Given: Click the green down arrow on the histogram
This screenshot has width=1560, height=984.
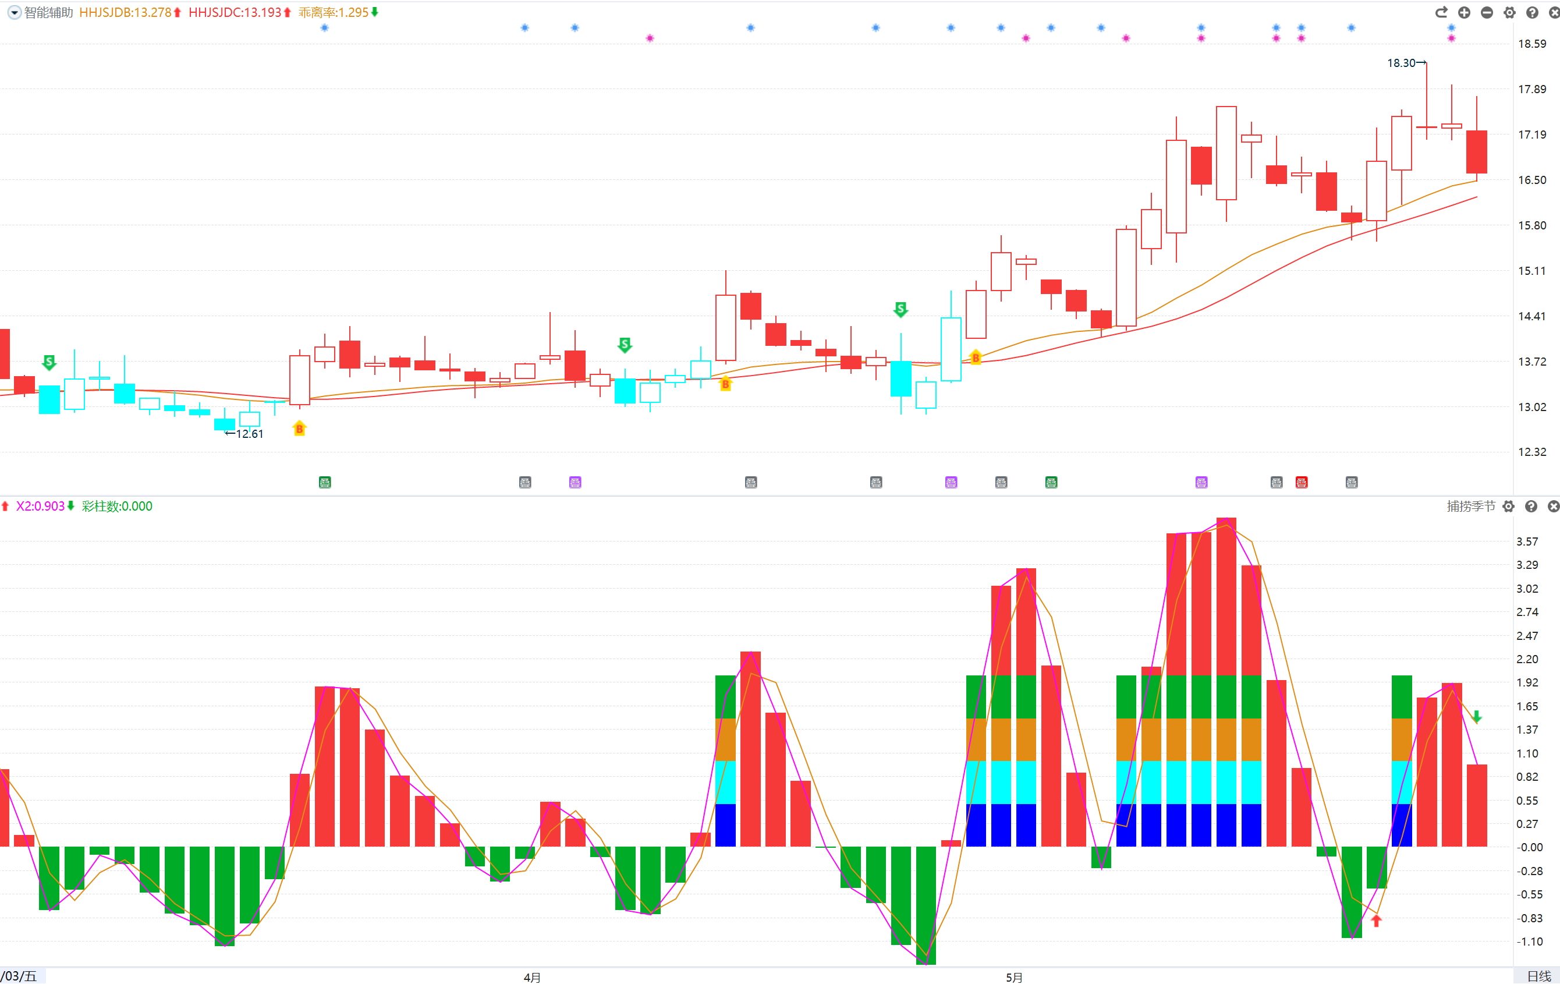Looking at the screenshot, I should [1477, 716].
